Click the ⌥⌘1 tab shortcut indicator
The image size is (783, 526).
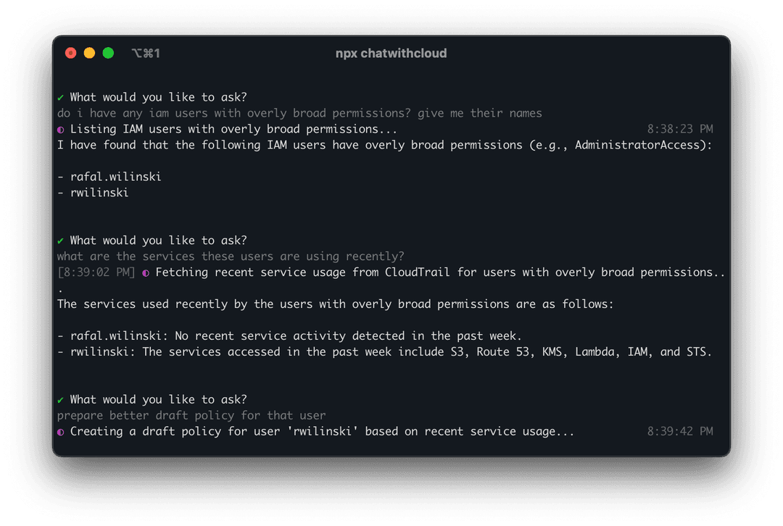(146, 52)
